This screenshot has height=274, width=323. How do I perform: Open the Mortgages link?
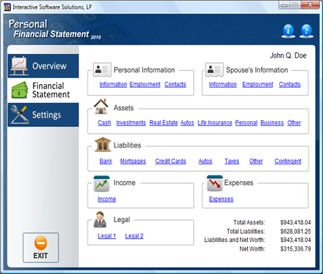(x=133, y=161)
